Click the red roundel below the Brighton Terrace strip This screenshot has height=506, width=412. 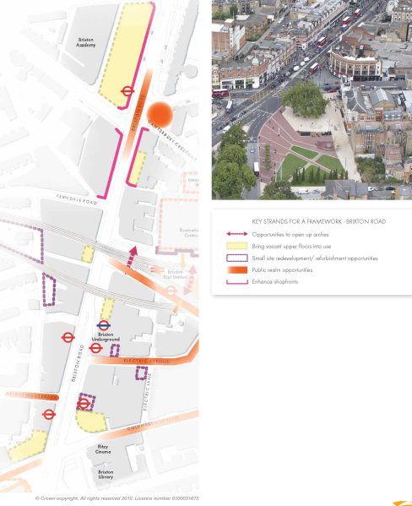click(x=49, y=415)
